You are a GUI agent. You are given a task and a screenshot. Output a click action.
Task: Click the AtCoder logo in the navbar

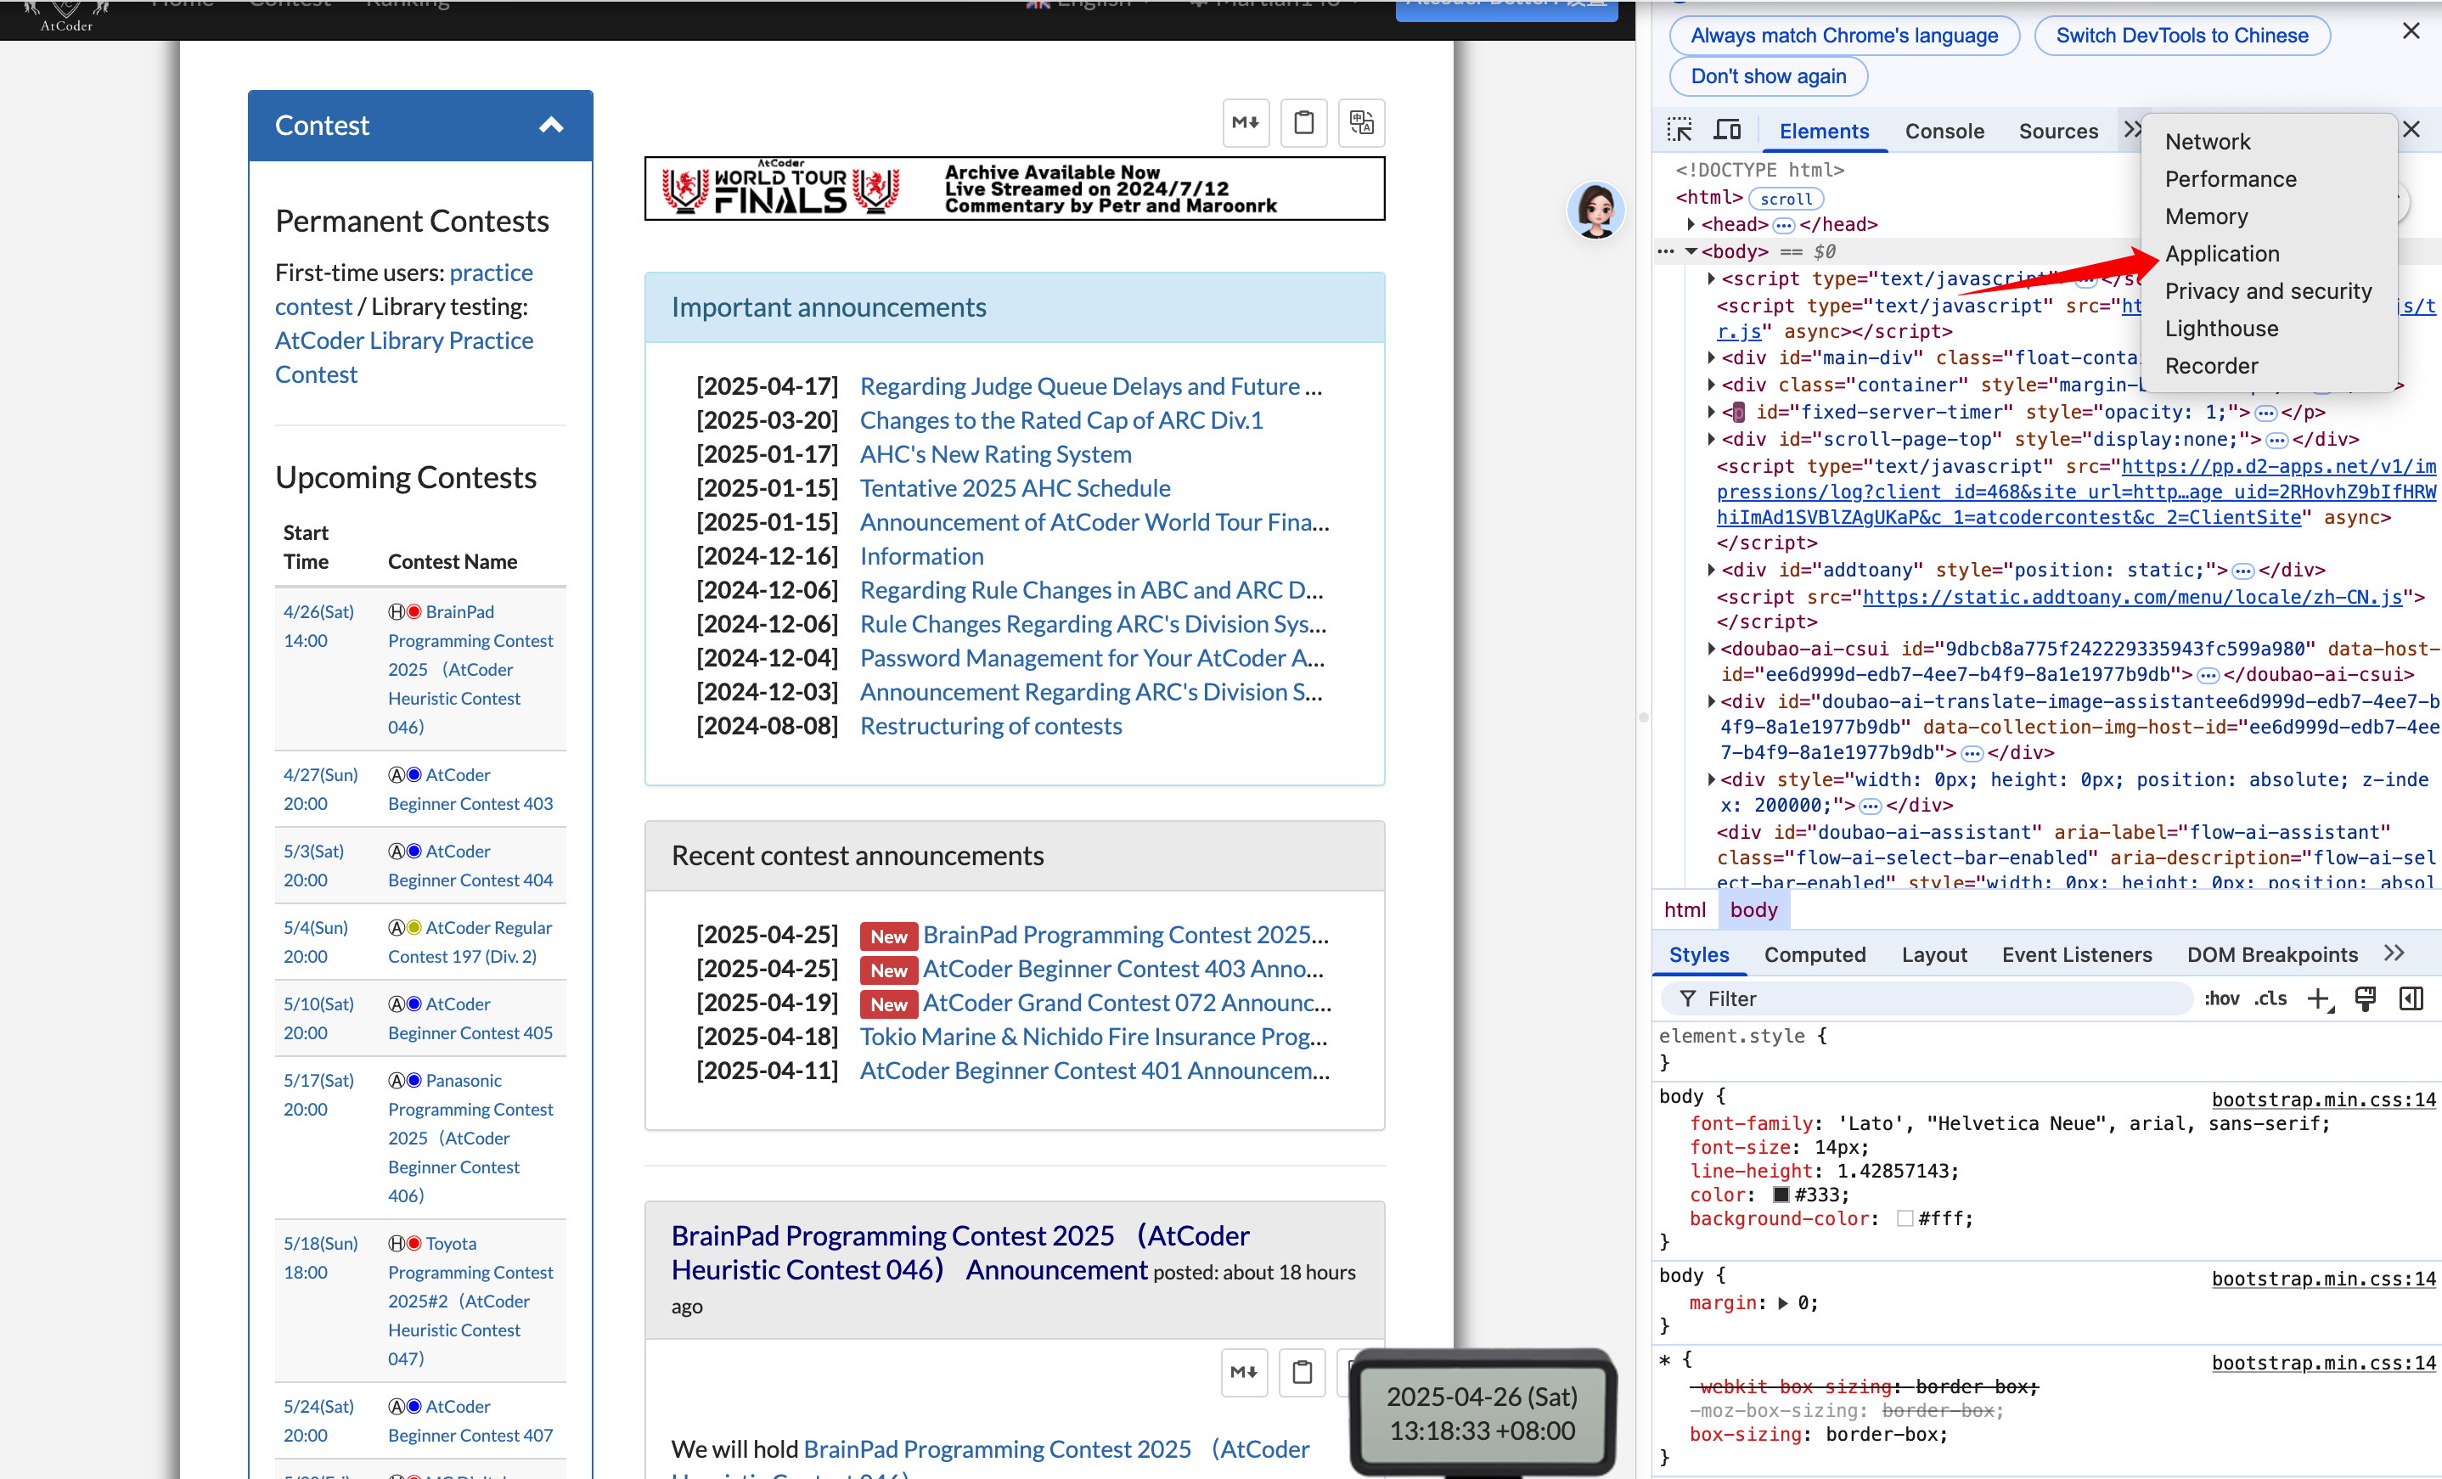(65, 17)
